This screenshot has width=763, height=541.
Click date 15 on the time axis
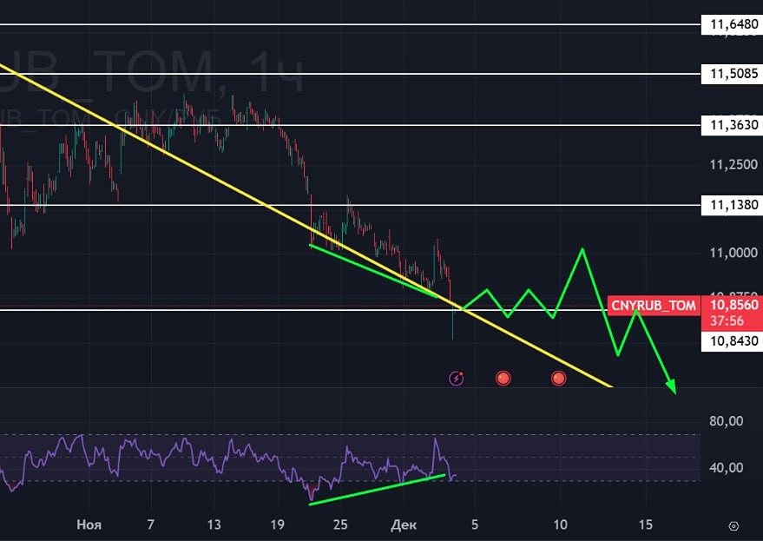tap(645, 525)
